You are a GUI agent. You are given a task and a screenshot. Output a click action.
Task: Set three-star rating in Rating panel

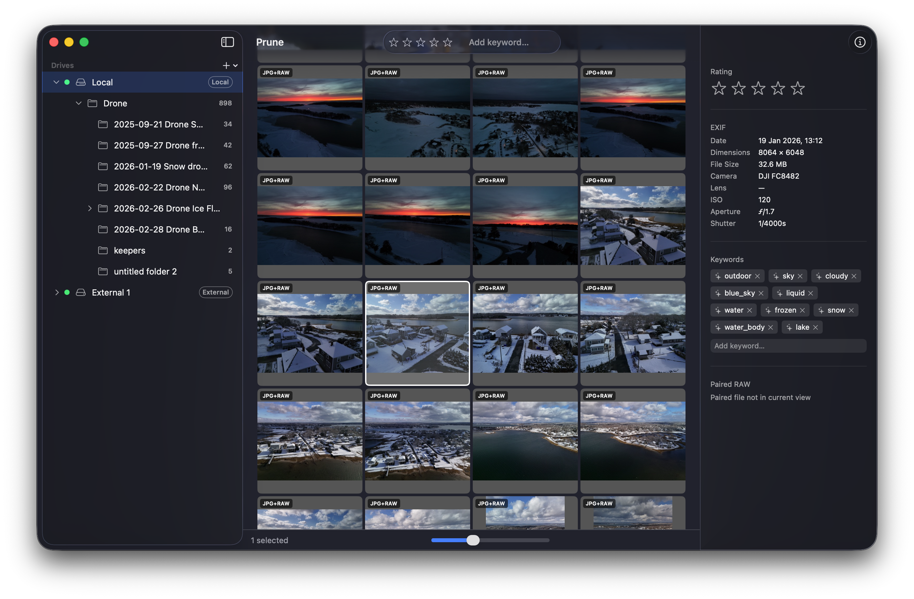click(758, 88)
